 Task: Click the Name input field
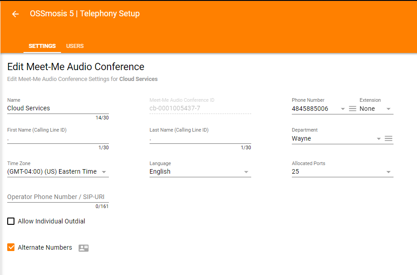click(58, 109)
